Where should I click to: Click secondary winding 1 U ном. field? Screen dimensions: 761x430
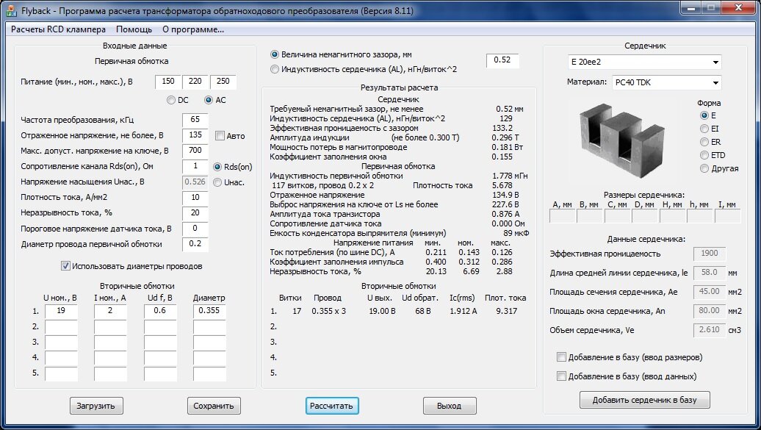tap(61, 311)
